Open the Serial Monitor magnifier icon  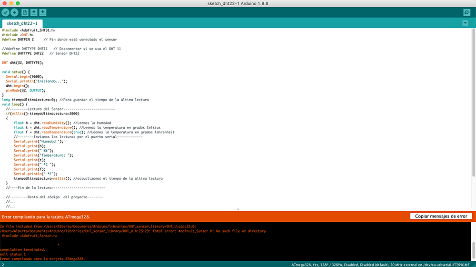pos(466,12)
